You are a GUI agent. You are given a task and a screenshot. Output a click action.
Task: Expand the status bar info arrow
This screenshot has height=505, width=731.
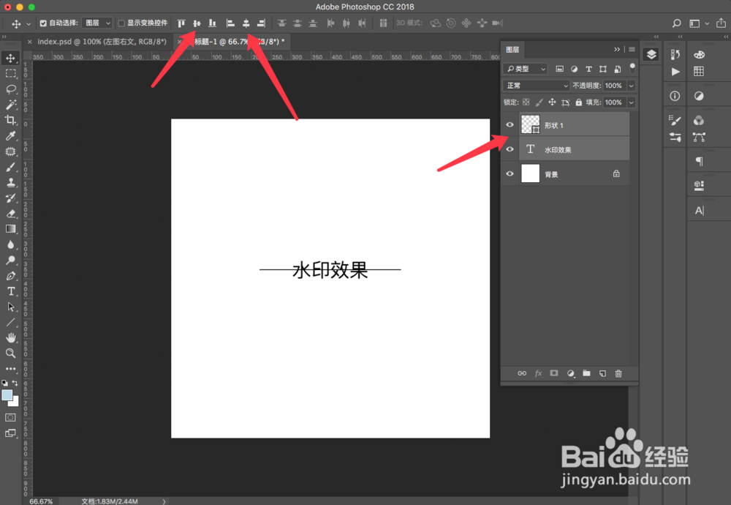(164, 501)
